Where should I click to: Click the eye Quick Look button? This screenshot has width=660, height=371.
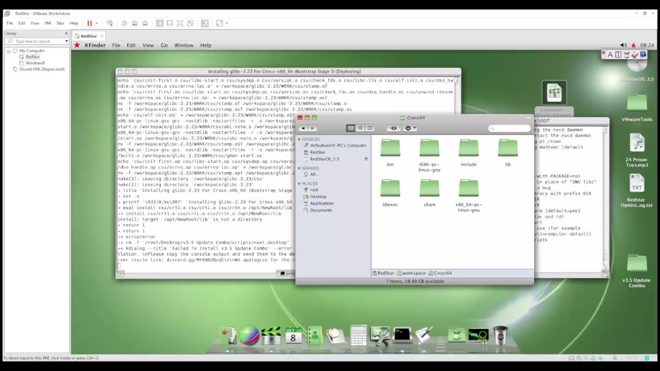pos(394,128)
